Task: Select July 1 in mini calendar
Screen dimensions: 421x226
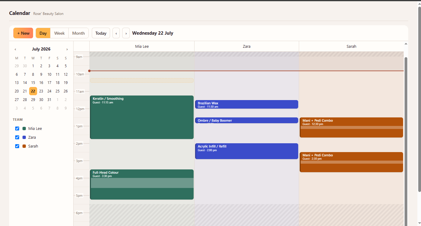Action: point(33,66)
